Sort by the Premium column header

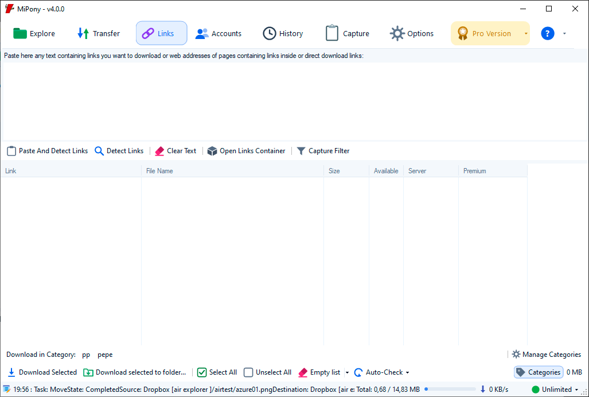coord(493,171)
